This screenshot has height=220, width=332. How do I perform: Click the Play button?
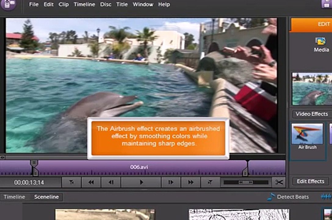coord(141,182)
